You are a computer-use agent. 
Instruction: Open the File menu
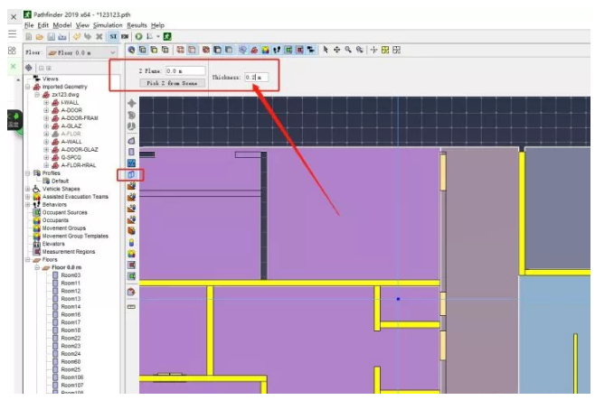pos(29,25)
